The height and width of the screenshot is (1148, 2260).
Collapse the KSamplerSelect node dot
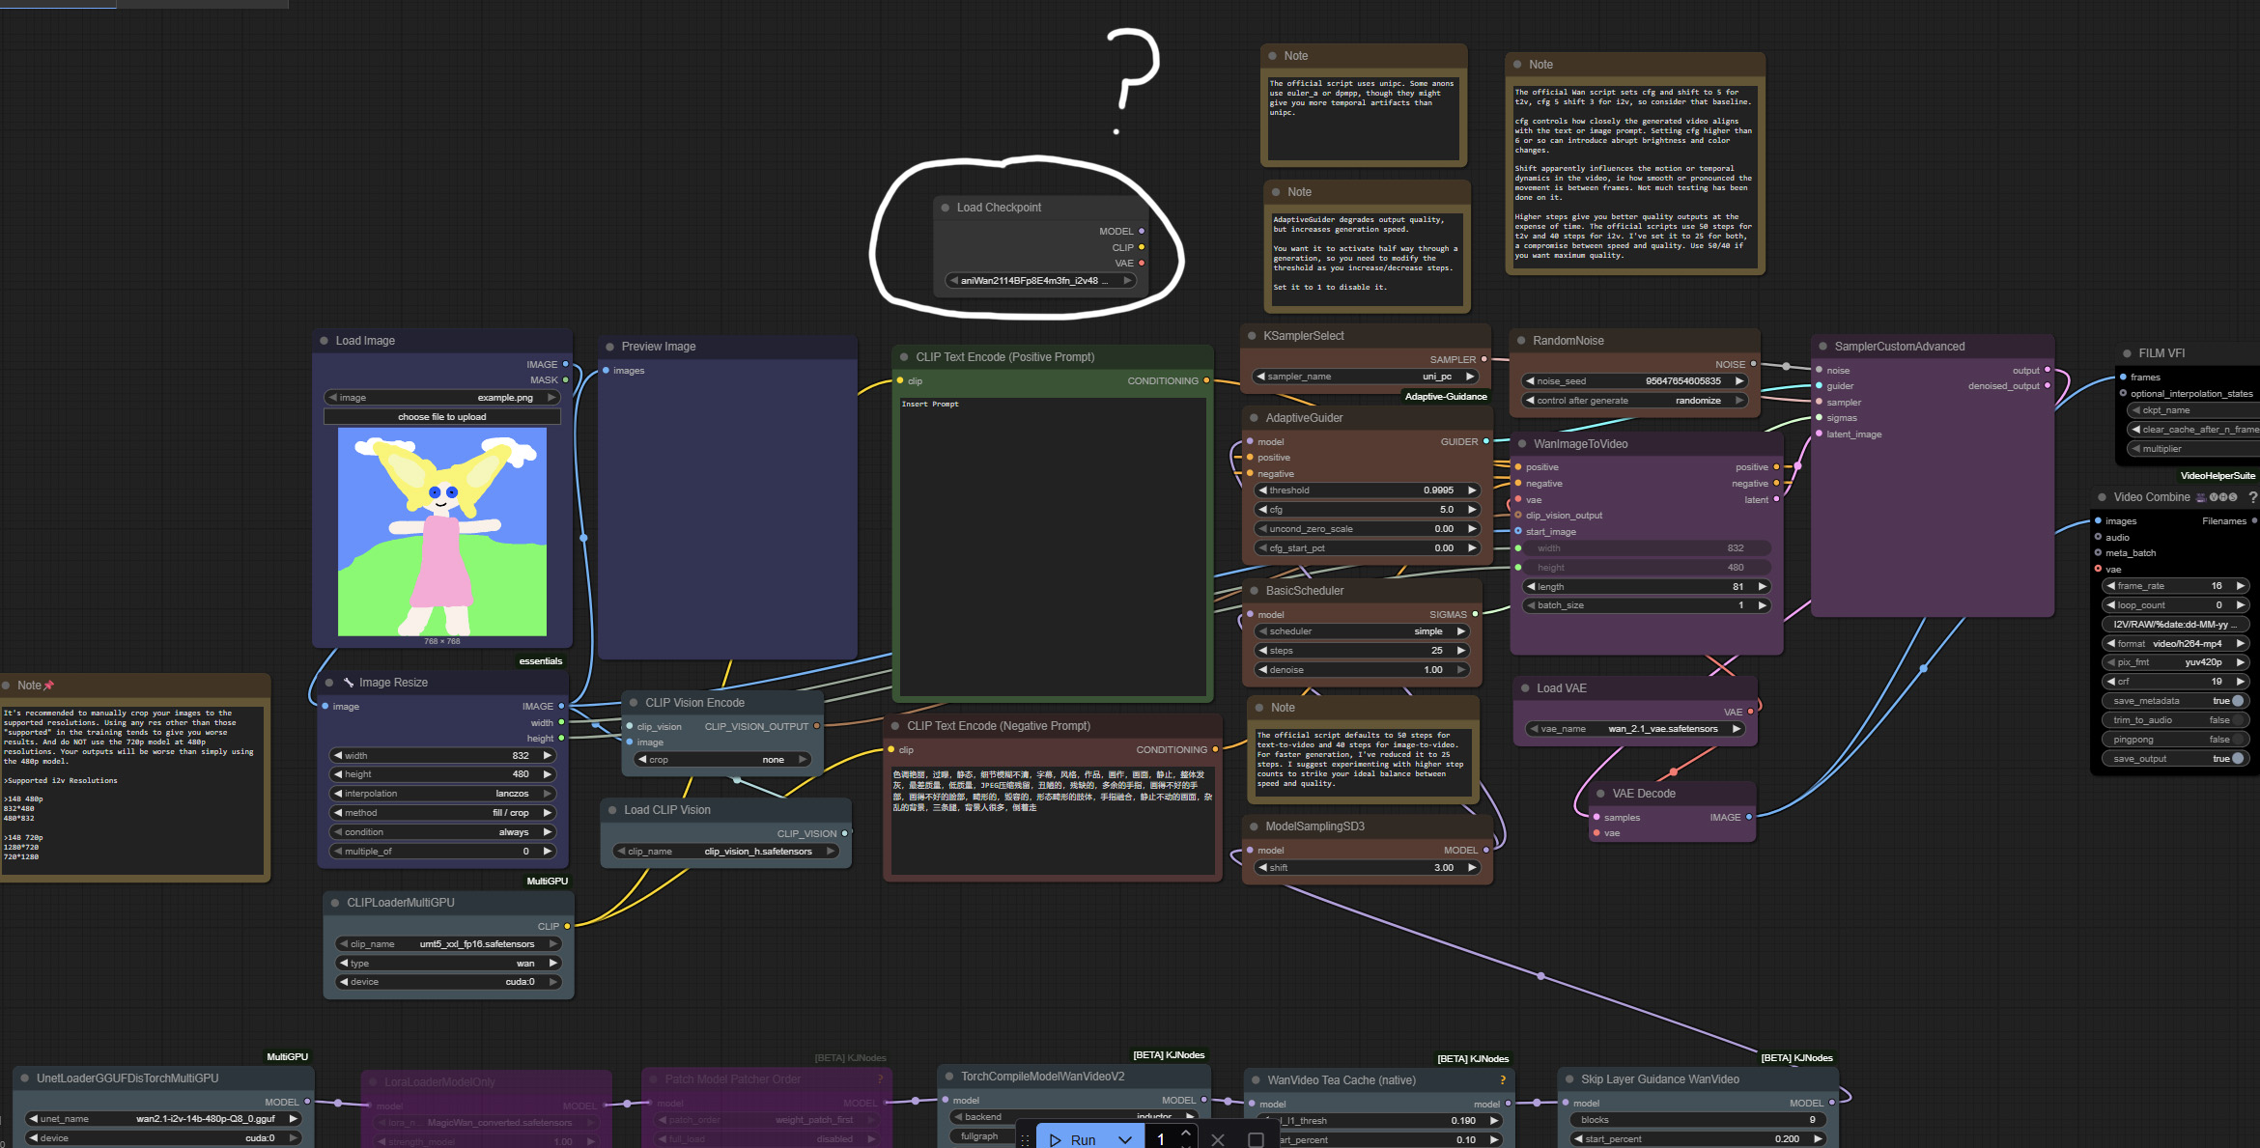(1252, 336)
